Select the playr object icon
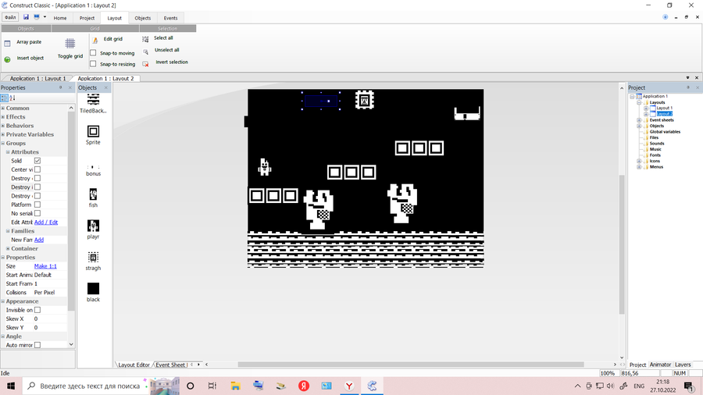This screenshot has height=395, width=703. point(93,226)
